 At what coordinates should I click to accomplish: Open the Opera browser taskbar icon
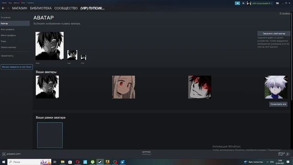tap(77, 162)
